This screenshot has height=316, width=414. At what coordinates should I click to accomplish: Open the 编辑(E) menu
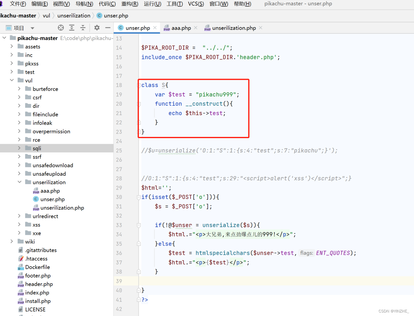(40, 4)
